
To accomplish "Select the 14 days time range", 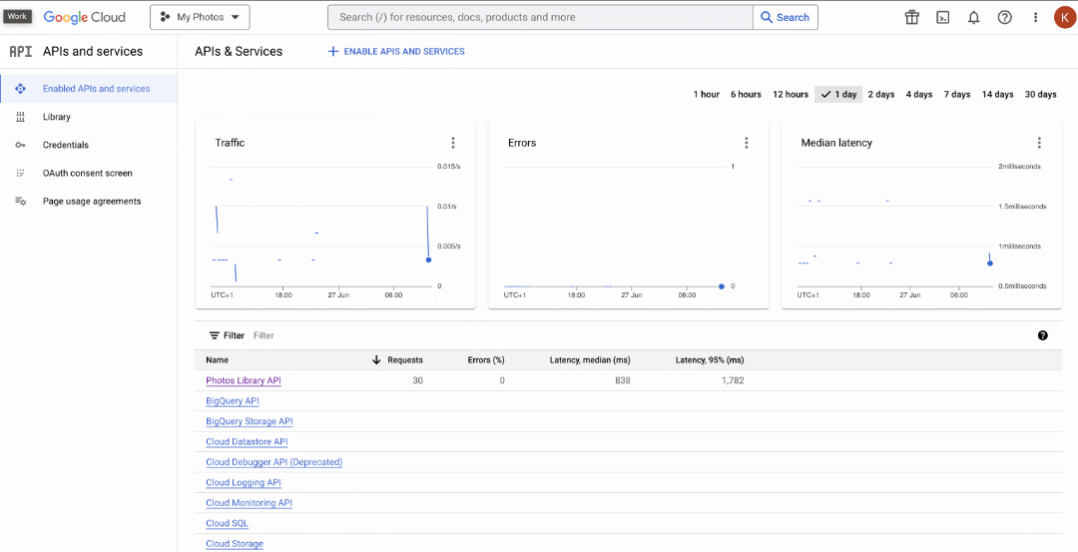I will click(997, 94).
